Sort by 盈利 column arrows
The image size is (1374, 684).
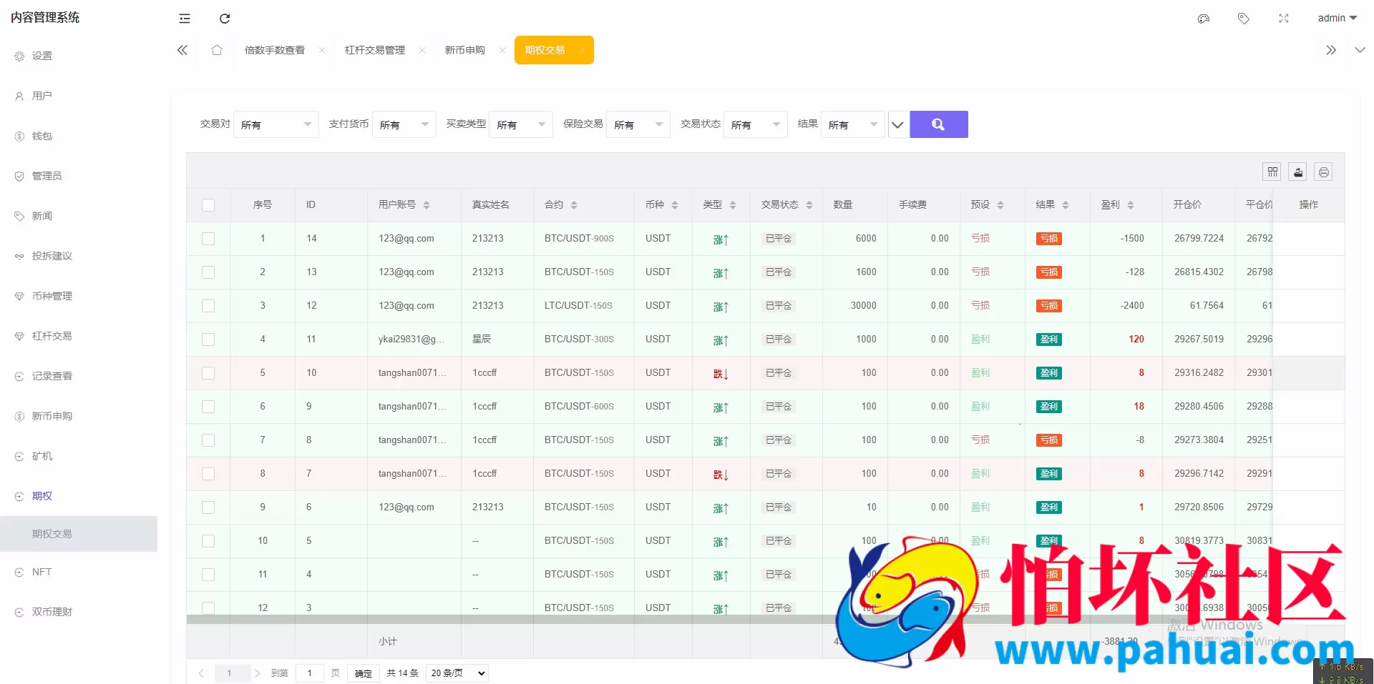click(x=1131, y=205)
